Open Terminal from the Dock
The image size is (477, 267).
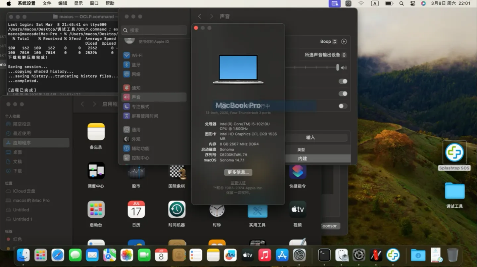(x=324, y=255)
